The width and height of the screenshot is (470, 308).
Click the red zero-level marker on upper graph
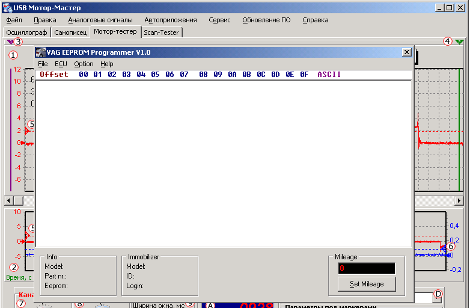[x=23, y=143]
